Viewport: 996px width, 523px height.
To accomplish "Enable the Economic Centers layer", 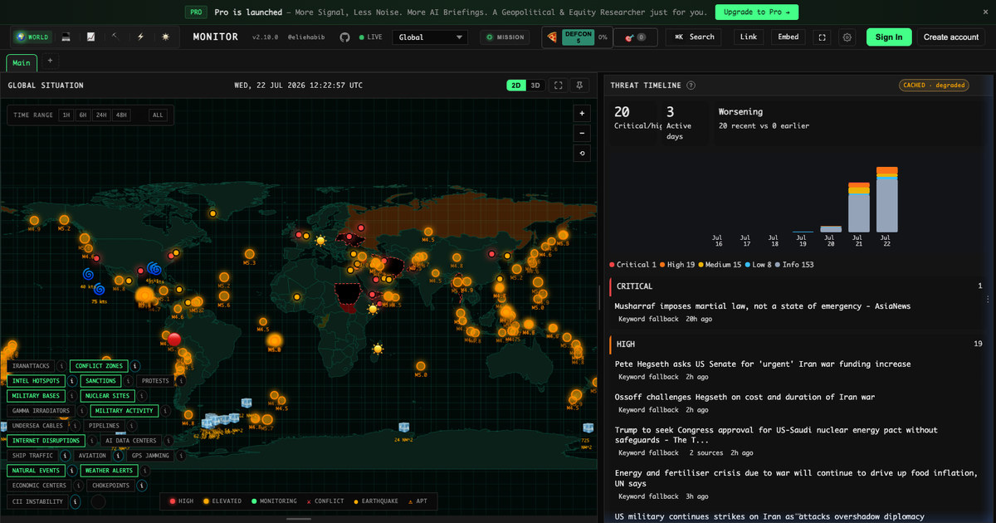I will 39,486.
